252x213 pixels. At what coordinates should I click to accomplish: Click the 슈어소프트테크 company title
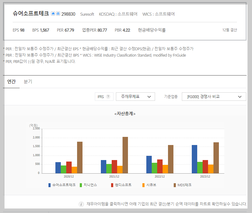pyautogui.click(x=31, y=13)
